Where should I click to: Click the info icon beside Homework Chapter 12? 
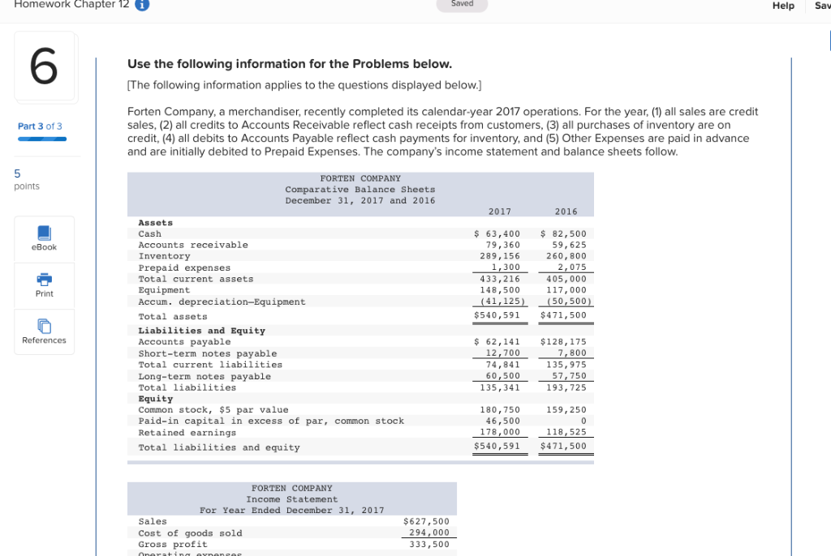pyautogui.click(x=142, y=4)
